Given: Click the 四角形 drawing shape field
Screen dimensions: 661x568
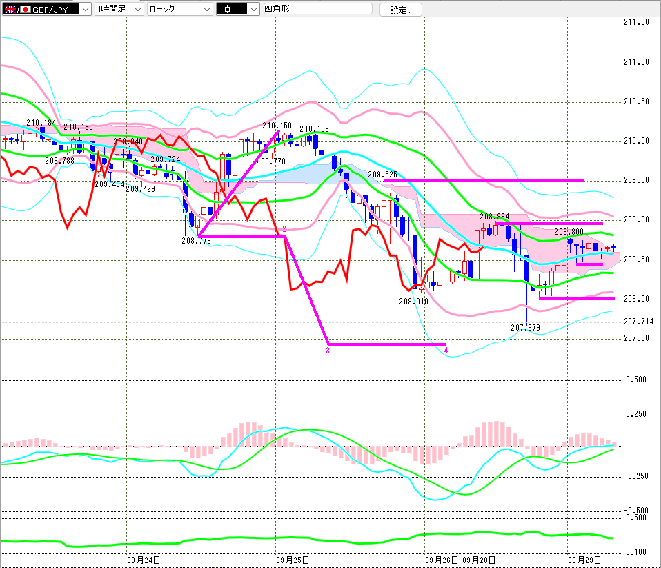Looking at the screenshot, I should click(x=317, y=9).
